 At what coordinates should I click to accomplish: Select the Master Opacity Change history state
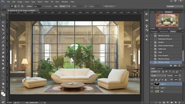(x=166, y=46)
